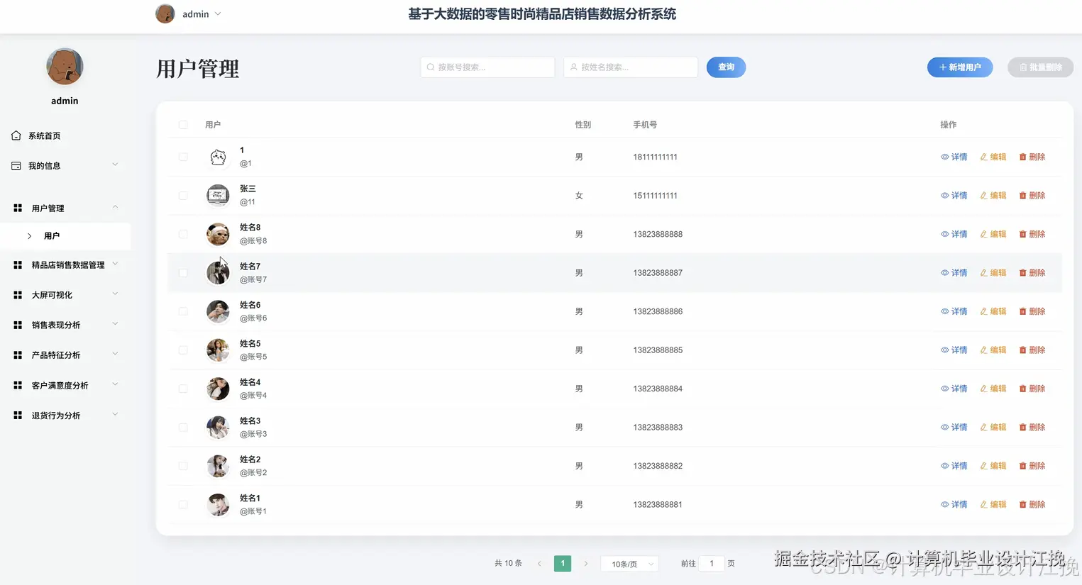Click the grid icon beside 退货行为分析
The height and width of the screenshot is (585, 1082).
[x=18, y=415]
